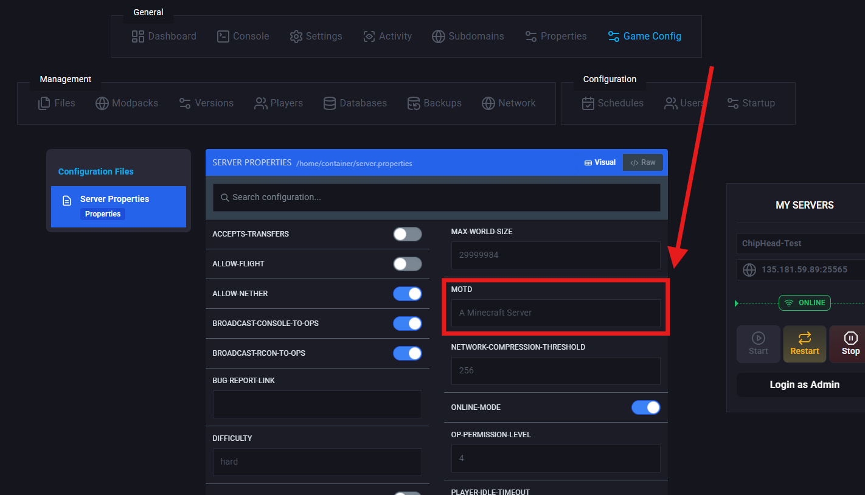Open Activity via its eye icon
Image resolution: width=865 pixels, height=495 pixels.
pos(369,36)
